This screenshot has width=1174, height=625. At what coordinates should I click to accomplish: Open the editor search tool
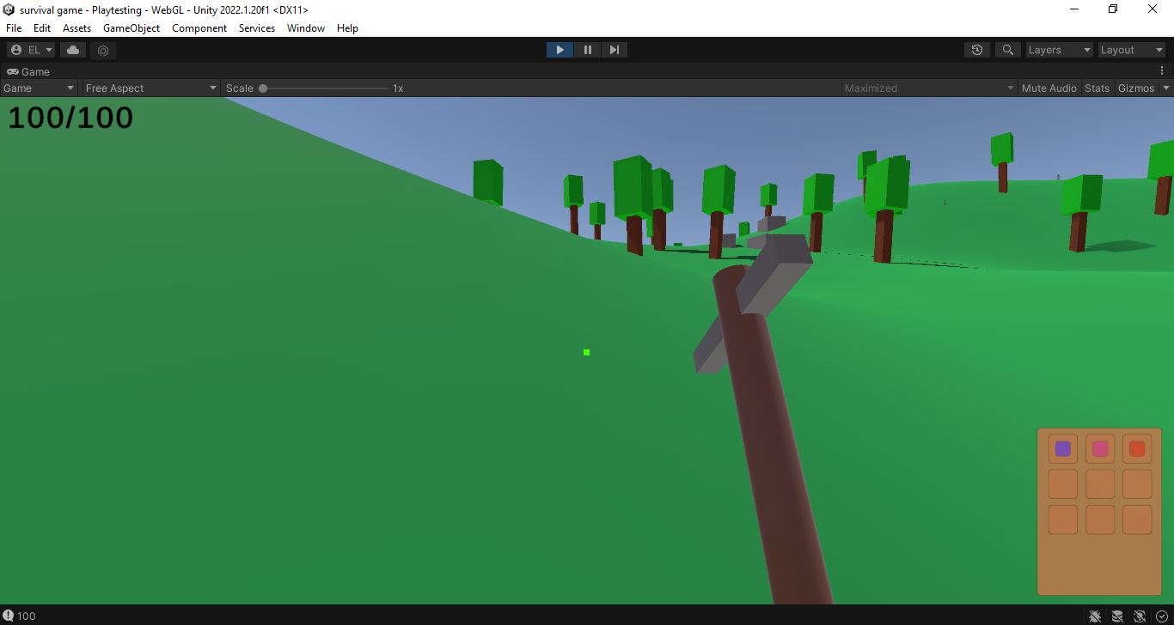point(1007,49)
